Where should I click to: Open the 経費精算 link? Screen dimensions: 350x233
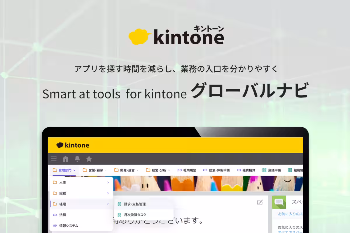point(246,170)
